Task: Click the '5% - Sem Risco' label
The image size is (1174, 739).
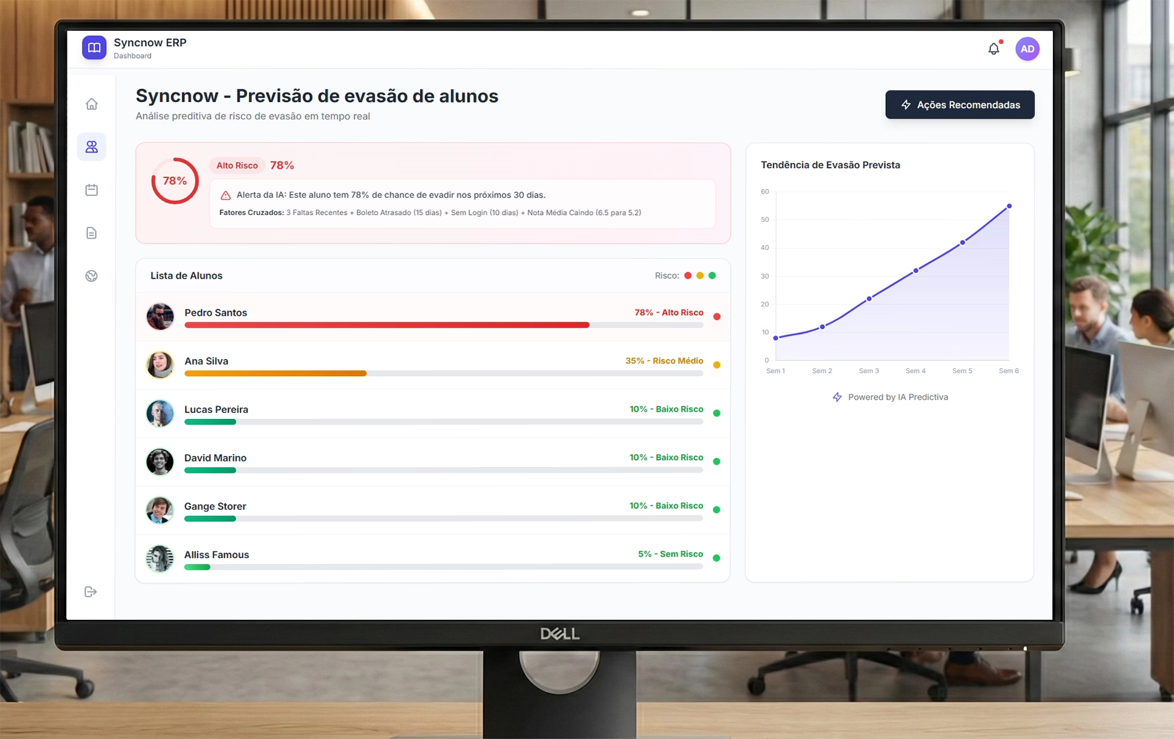Action: [x=670, y=554]
